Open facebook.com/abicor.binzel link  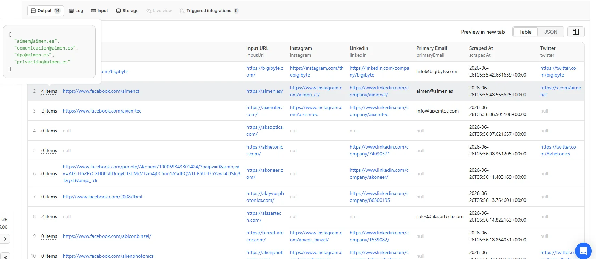[107, 236]
